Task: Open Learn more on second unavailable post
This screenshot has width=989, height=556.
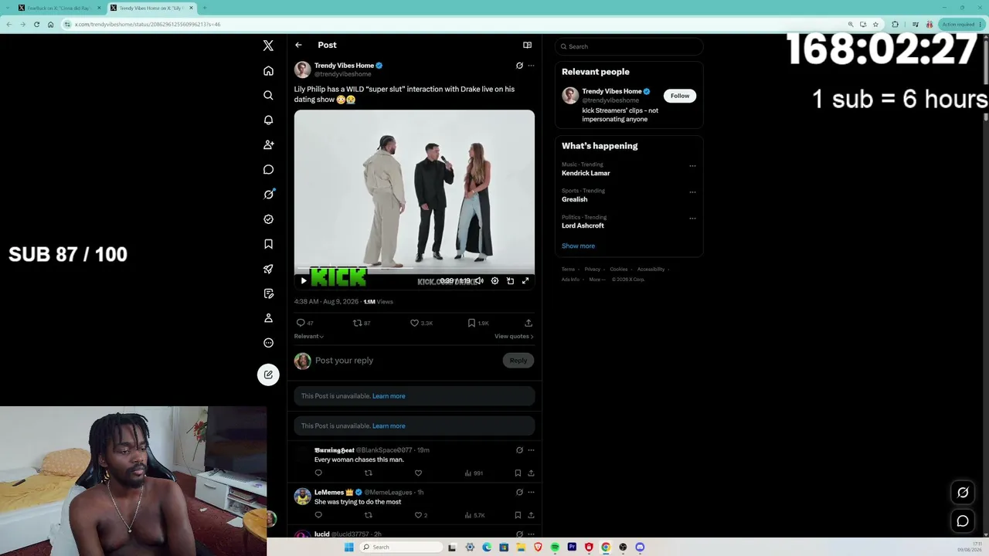Action: click(389, 426)
